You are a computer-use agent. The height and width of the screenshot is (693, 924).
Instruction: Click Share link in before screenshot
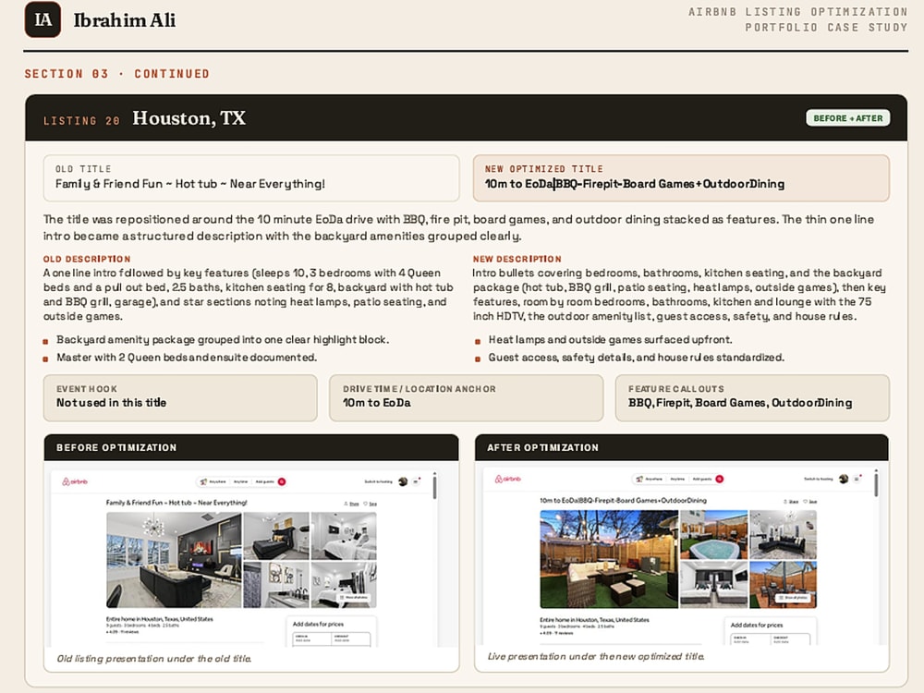tap(351, 504)
